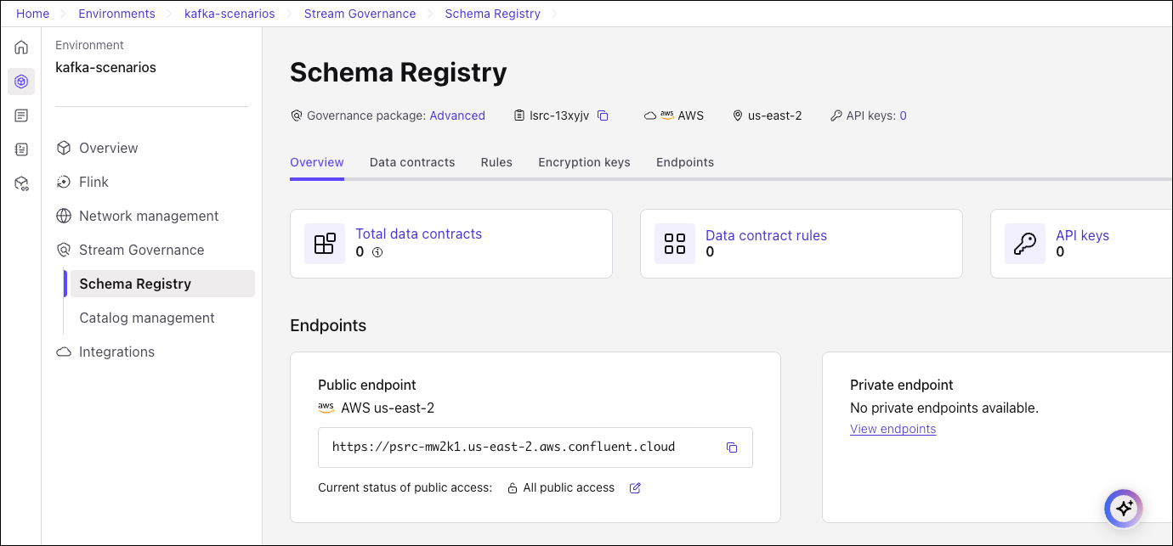Viewport: 1173px width, 546px height.
Task: Copy the Schema Registry cluster ID lsrc-13xyjv
Action: point(603,115)
